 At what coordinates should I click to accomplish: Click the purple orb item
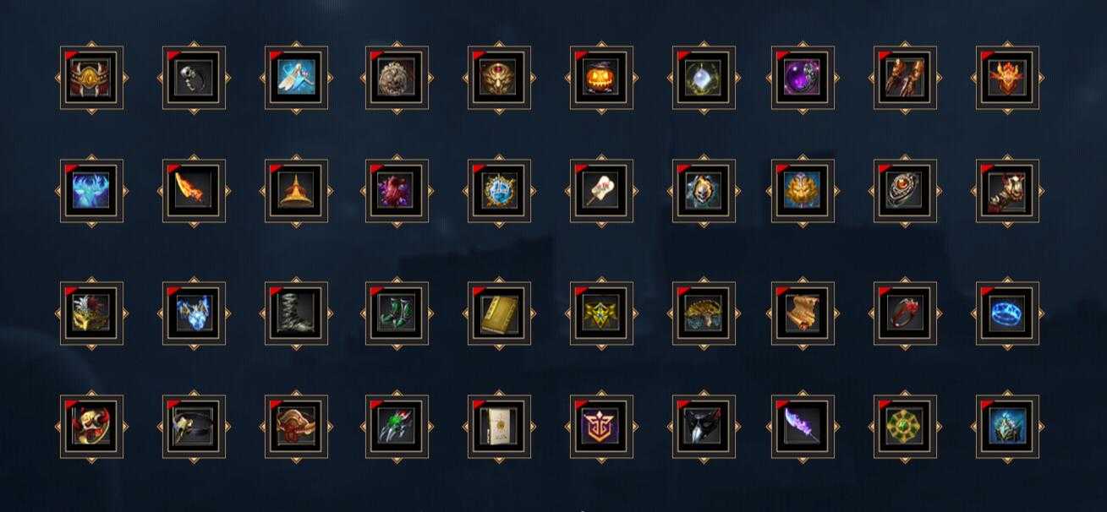(803, 78)
